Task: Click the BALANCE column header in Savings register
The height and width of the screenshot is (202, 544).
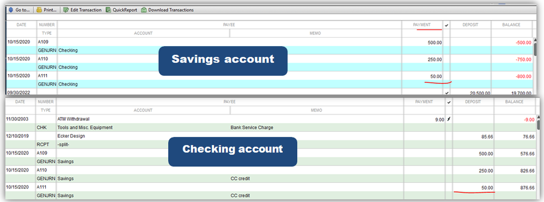Action: pos(511,25)
